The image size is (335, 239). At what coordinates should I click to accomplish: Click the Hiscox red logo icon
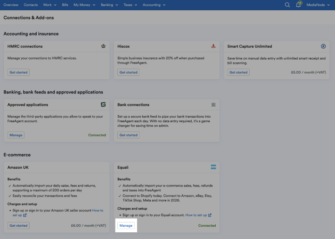[213, 46]
